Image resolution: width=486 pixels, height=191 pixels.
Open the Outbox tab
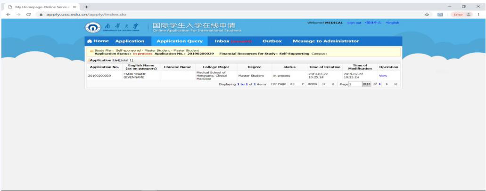tap(272, 41)
